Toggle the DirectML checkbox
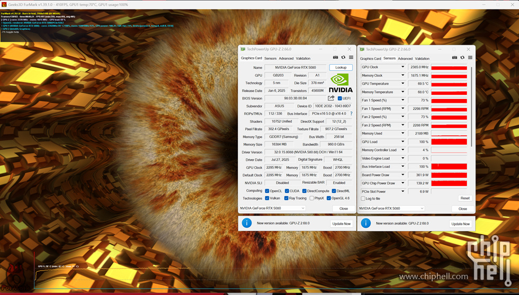Screen dimensions: 519x295 pos(334,191)
